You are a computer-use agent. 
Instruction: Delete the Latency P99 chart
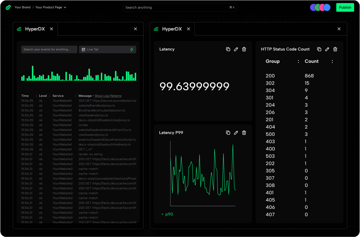click(244, 133)
